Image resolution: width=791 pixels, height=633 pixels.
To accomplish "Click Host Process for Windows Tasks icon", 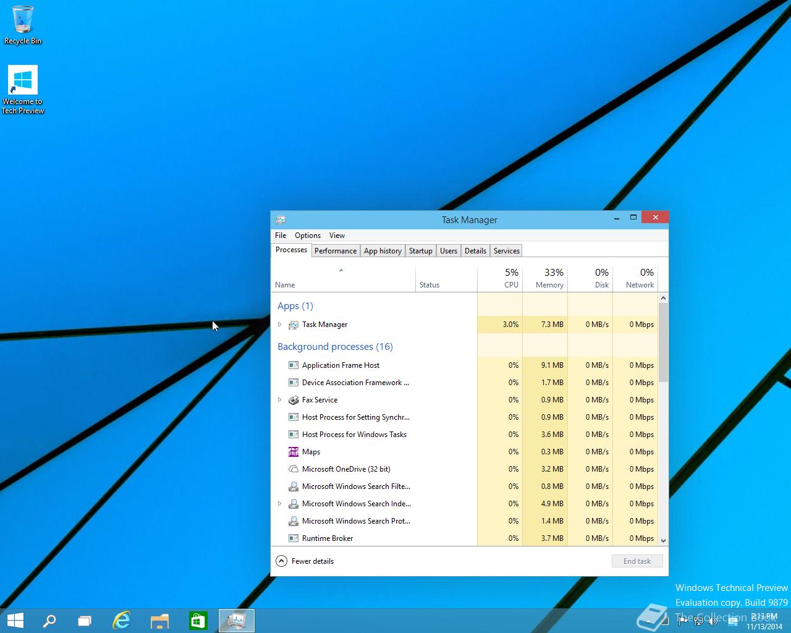I will pyautogui.click(x=294, y=435).
